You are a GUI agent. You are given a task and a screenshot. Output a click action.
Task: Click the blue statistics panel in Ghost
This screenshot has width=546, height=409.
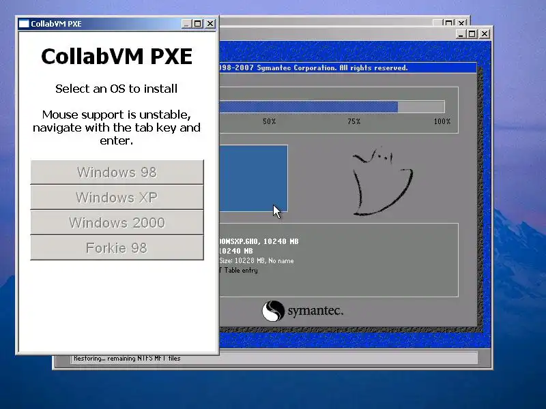(x=253, y=178)
